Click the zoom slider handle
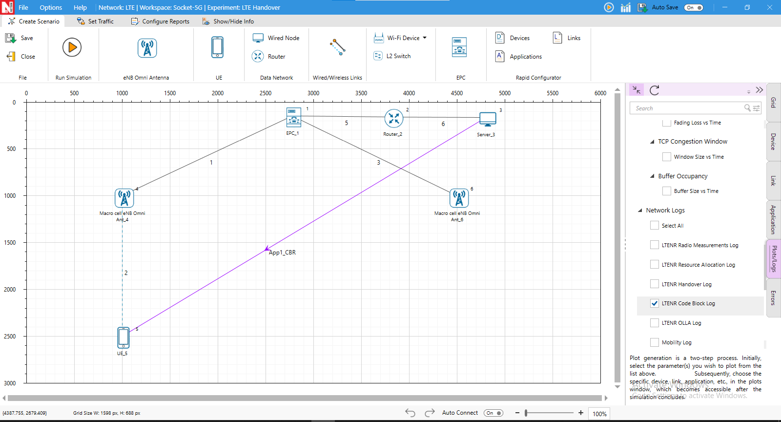Viewport: 781px width, 422px height. (526, 413)
